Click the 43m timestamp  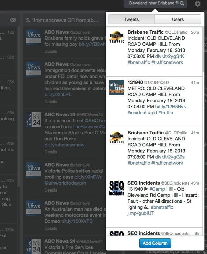pyautogui.click(x=195, y=183)
